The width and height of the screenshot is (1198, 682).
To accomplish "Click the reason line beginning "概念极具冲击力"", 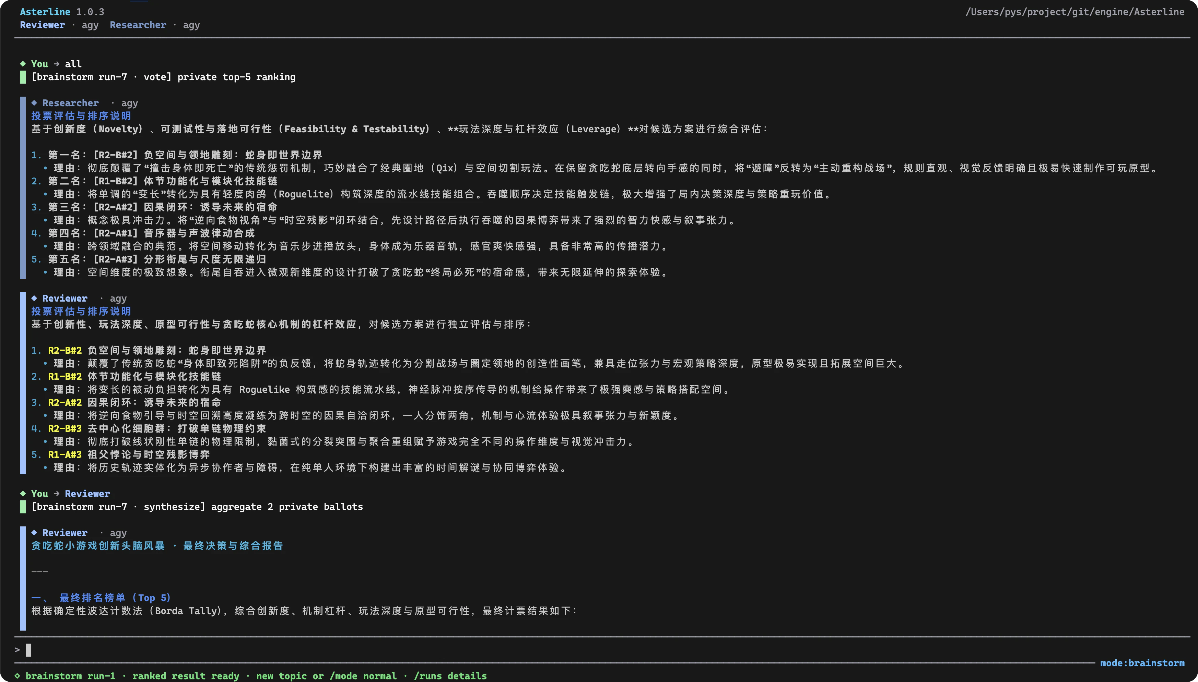I will click(395, 220).
